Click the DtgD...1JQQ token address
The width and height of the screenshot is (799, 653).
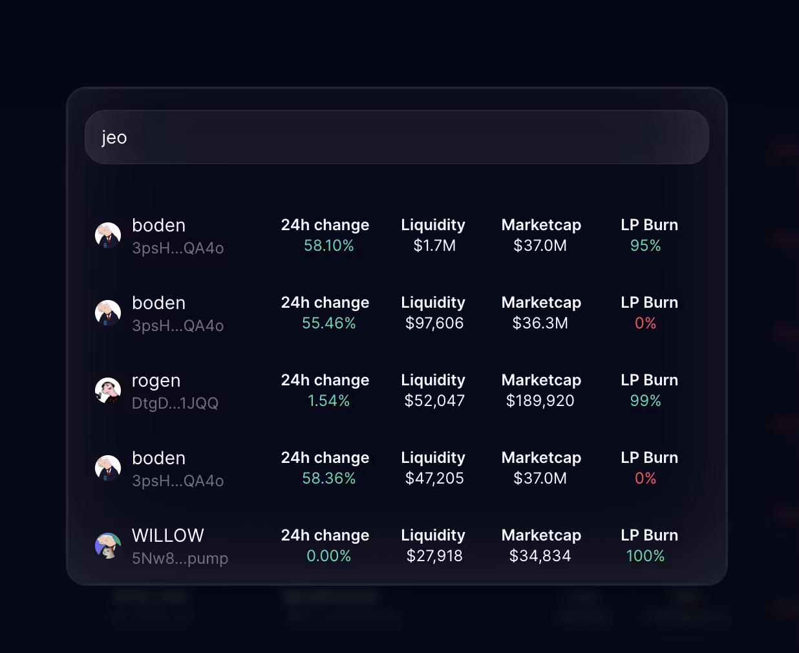click(175, 403)
